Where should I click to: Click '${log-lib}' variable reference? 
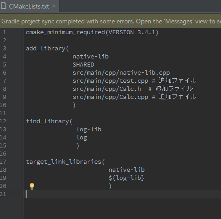pyautogui.click(x=126, y=178)
